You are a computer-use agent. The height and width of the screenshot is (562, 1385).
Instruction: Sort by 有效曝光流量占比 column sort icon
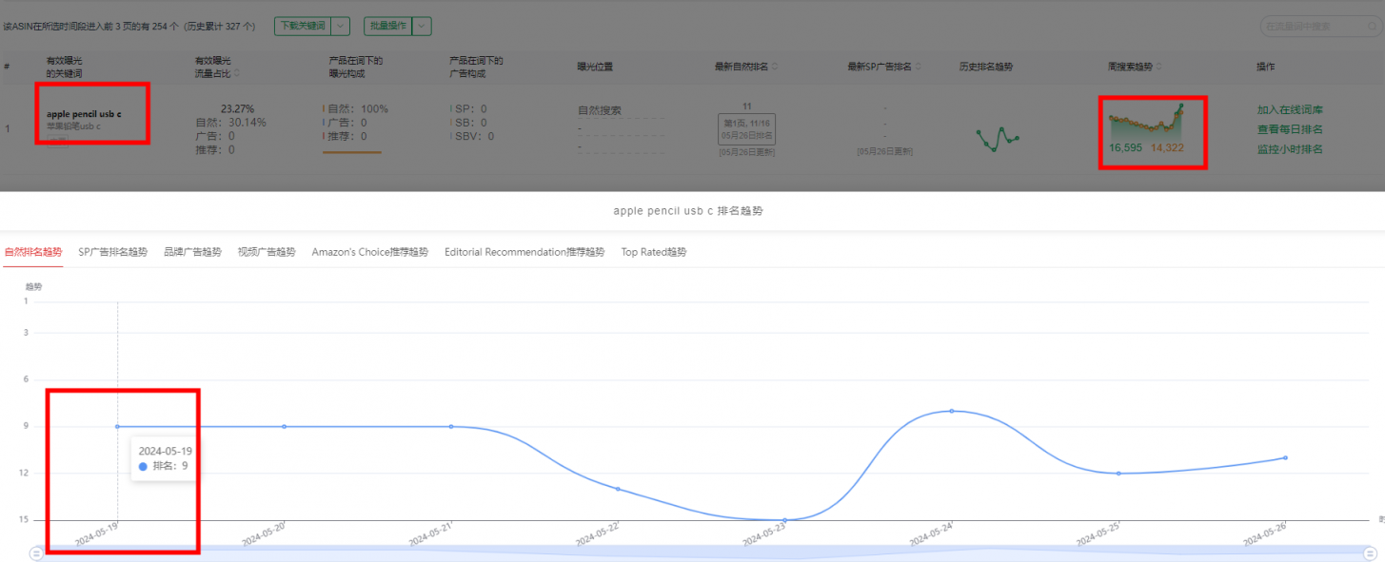[237, 72]
